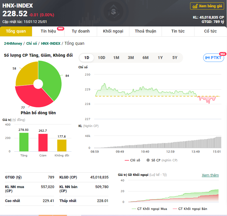This screenshot has width=227, height=216.
Task: Open the Tín hiệu tab
Action: tap(48, 31)
